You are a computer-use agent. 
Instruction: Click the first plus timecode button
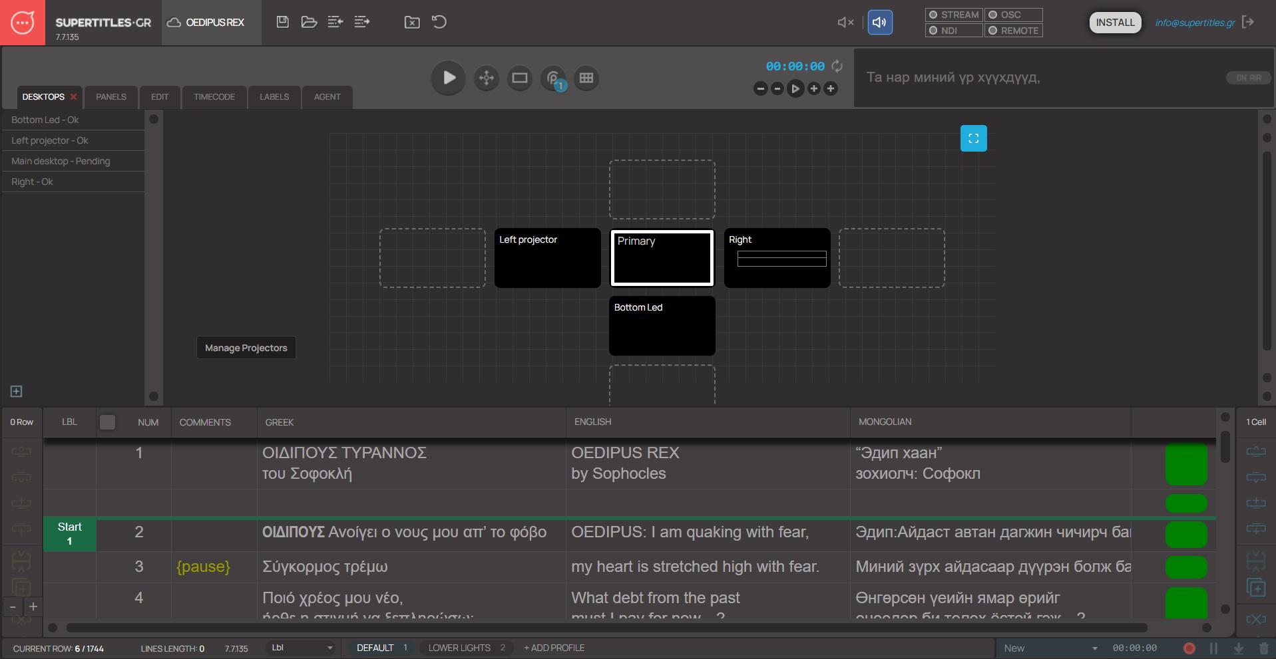[x=813, y=88]
